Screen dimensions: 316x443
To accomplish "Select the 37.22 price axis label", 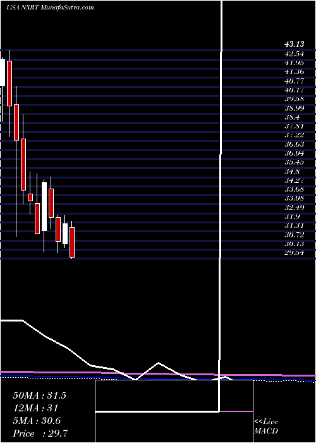I will (295, 135).
